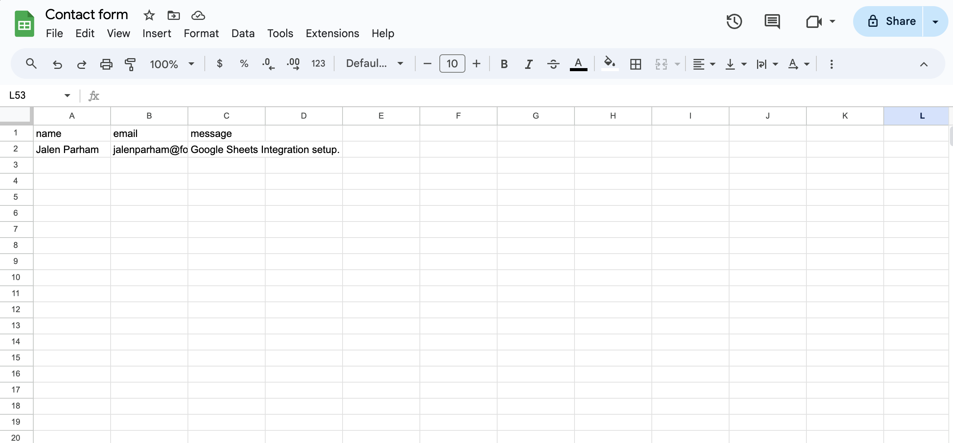The image size is (953, 443).
Task: Open the fill color picker
Action: [609, 63]
